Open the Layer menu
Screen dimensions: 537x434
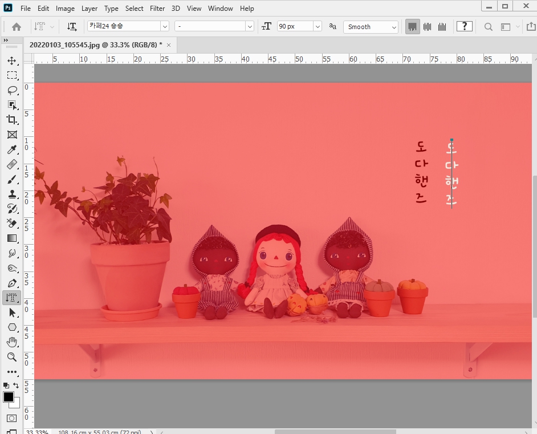pos(89,9)
